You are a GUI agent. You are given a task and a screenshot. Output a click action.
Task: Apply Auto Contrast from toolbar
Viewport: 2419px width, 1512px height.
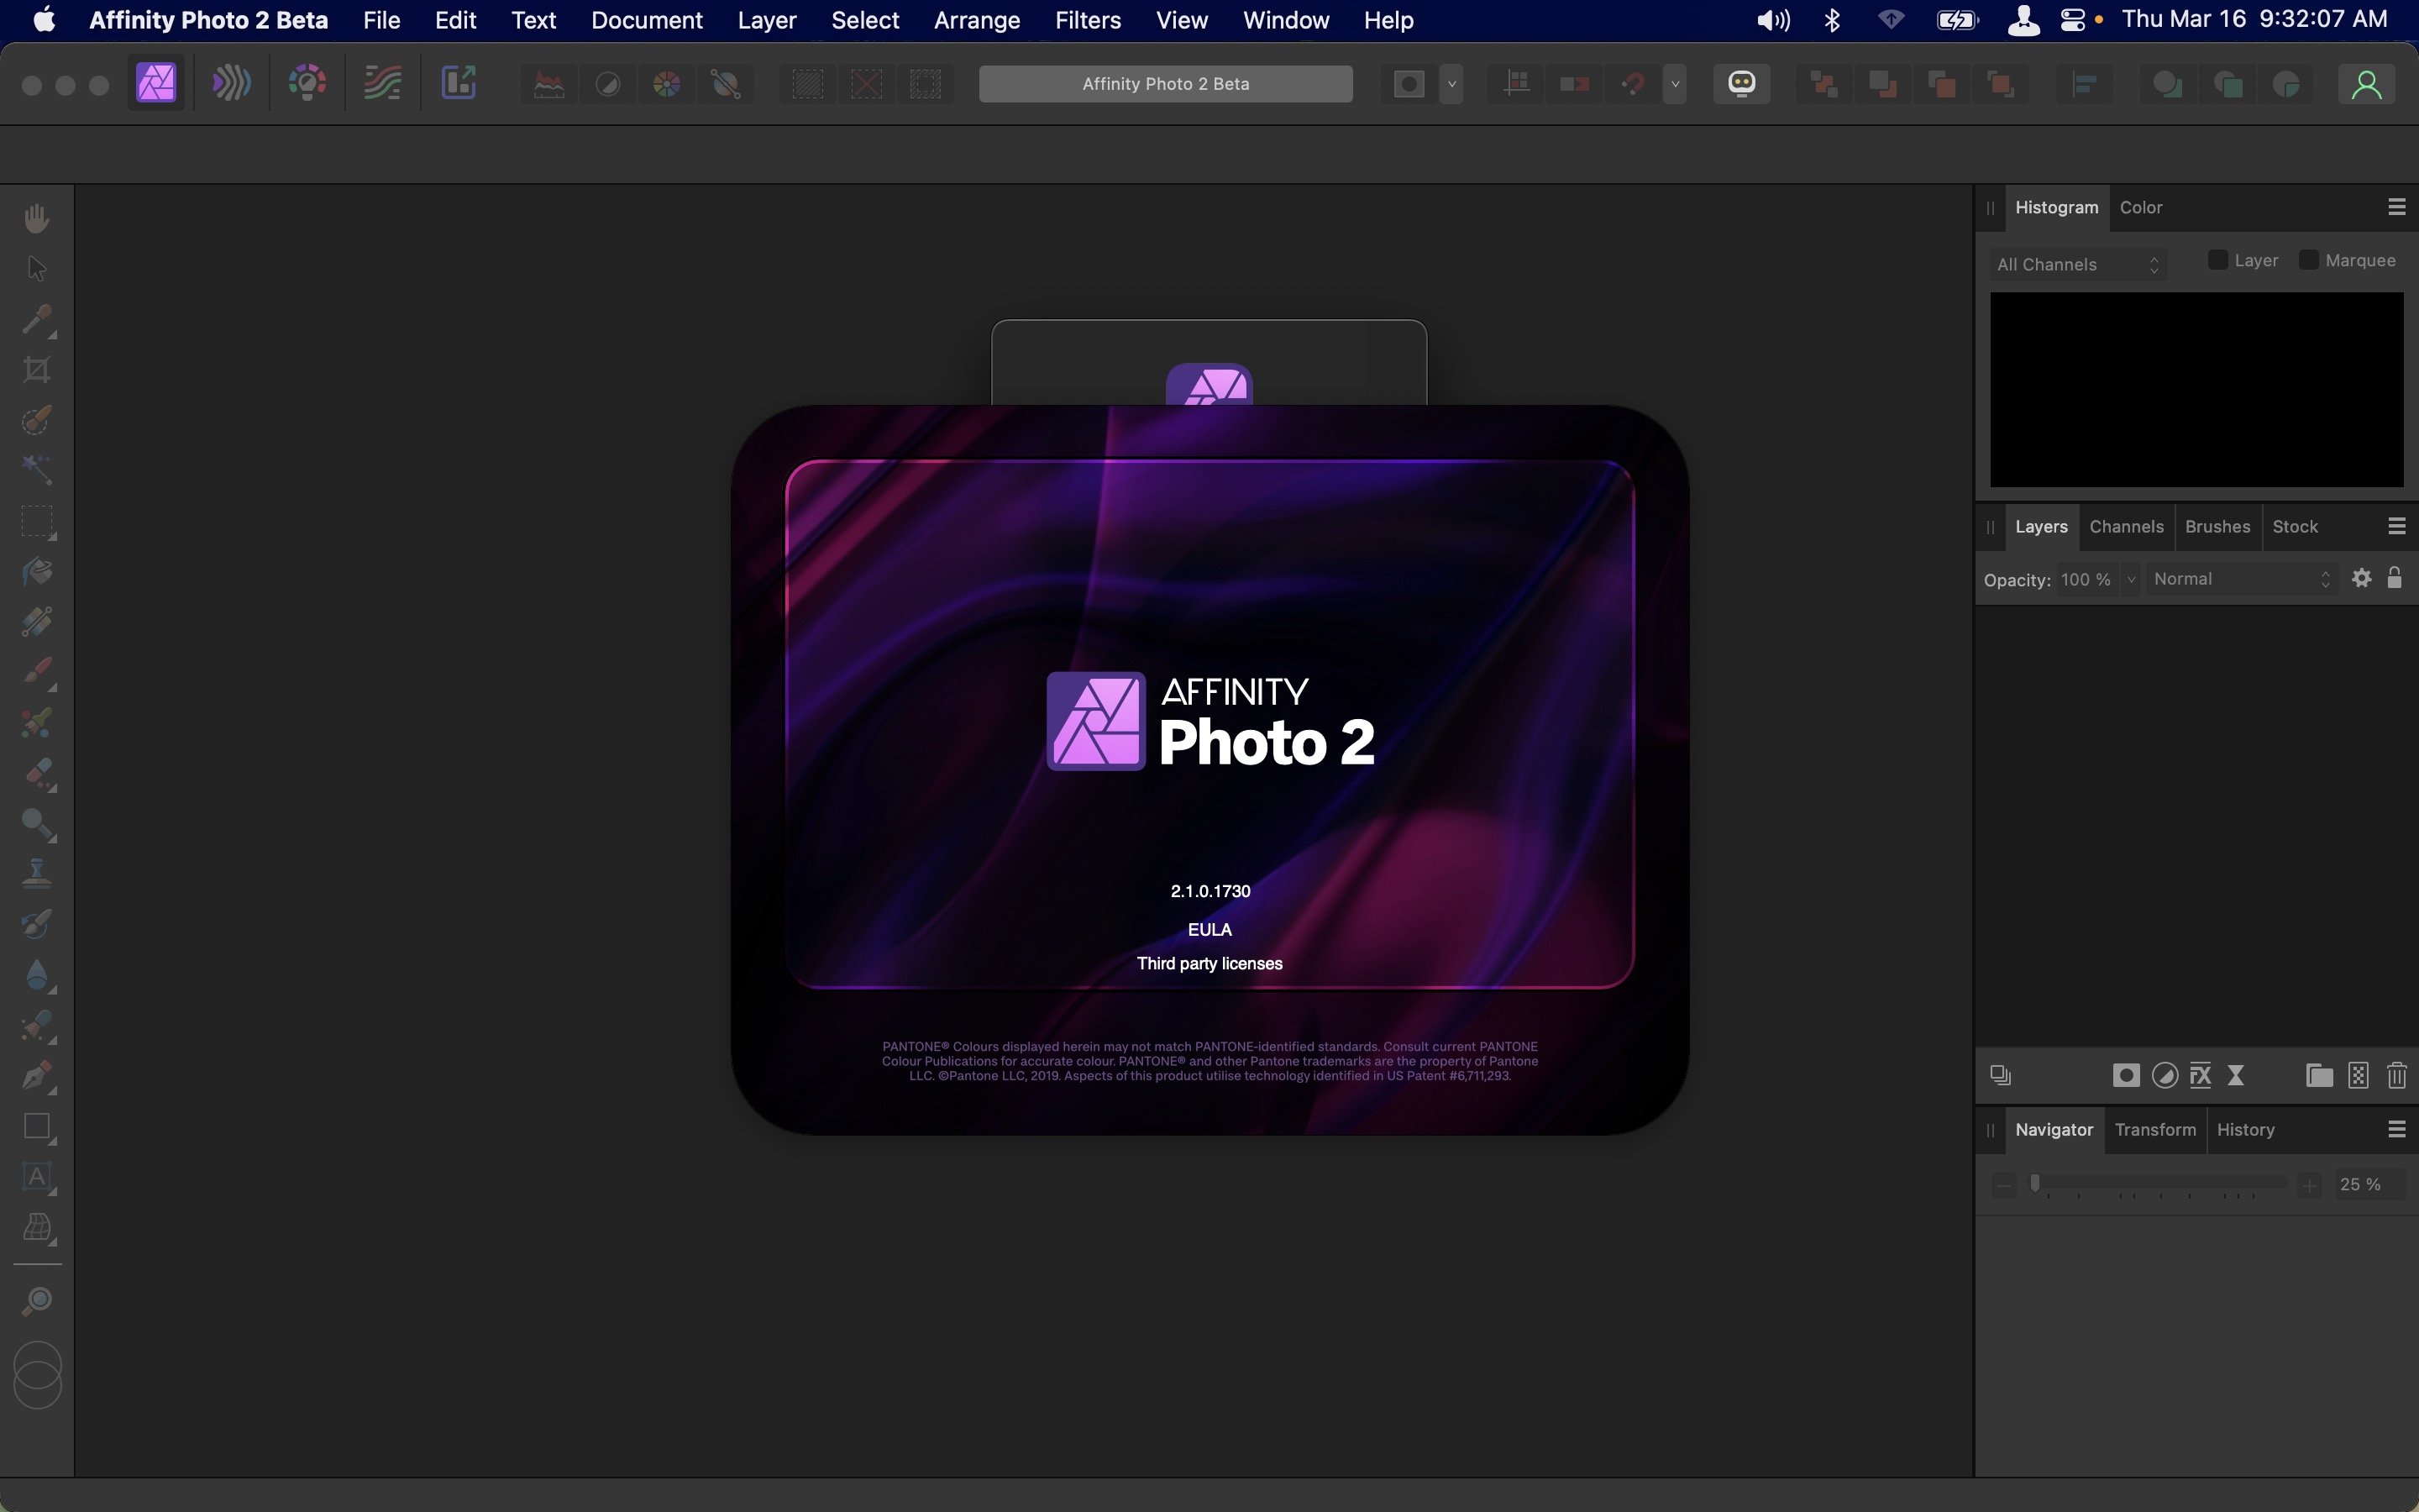pos(608,84)
